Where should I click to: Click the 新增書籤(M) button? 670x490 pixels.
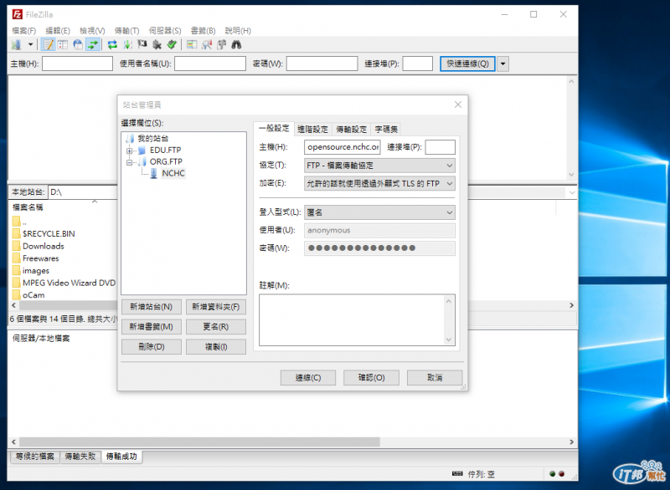pos(152,327)
